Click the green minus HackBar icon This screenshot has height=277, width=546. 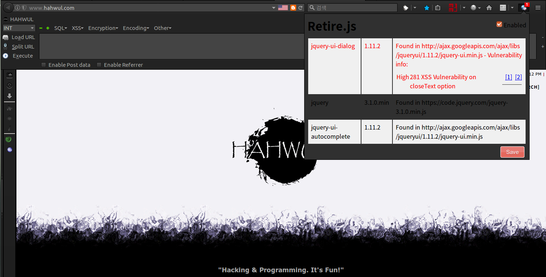[x=41, y=28]
